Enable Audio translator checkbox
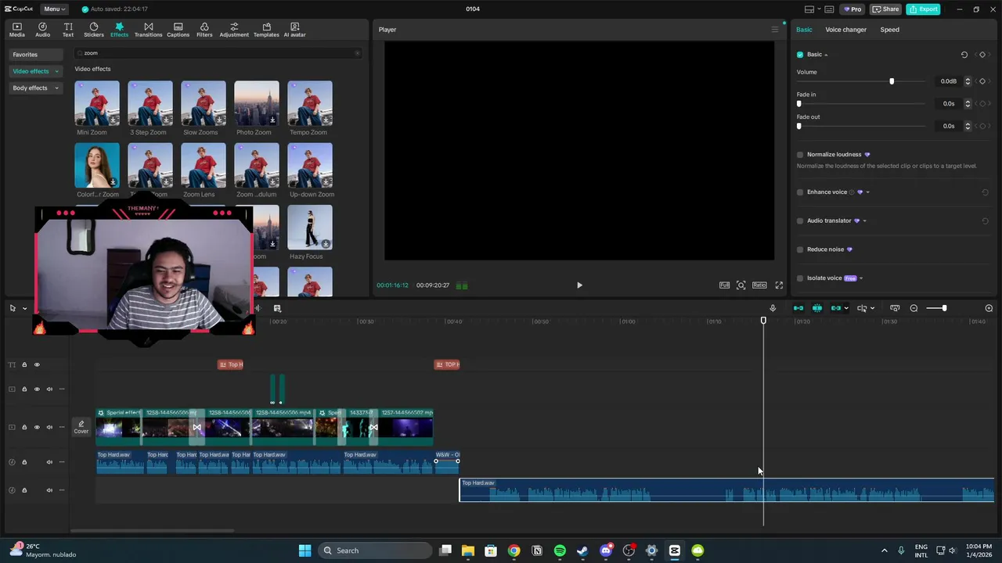The image size is (1002, 563). 800,221
